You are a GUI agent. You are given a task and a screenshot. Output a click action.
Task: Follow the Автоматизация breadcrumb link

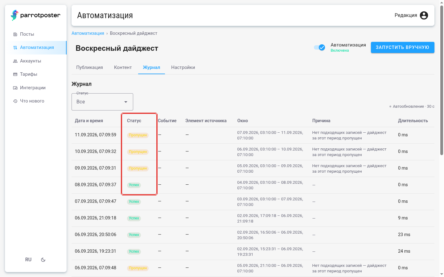click(x=88, y=33)
